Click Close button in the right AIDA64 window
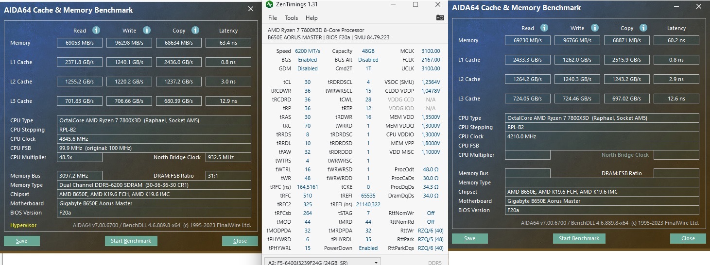710x265 pixels. point(688,238)
